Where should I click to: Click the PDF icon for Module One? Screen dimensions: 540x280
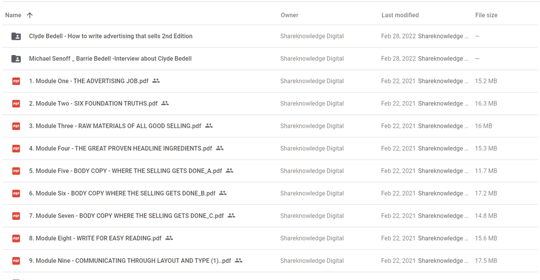(16, 81)
